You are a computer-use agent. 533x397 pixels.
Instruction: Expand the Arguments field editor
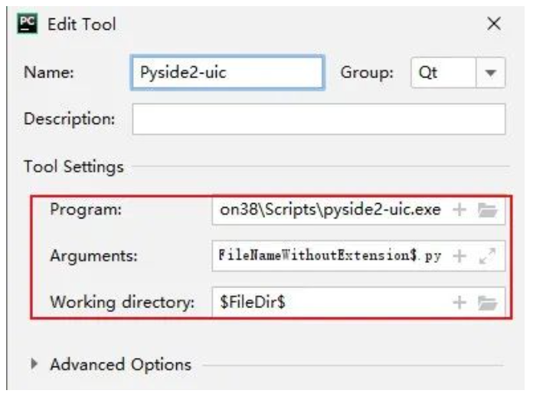click(488, 256)
